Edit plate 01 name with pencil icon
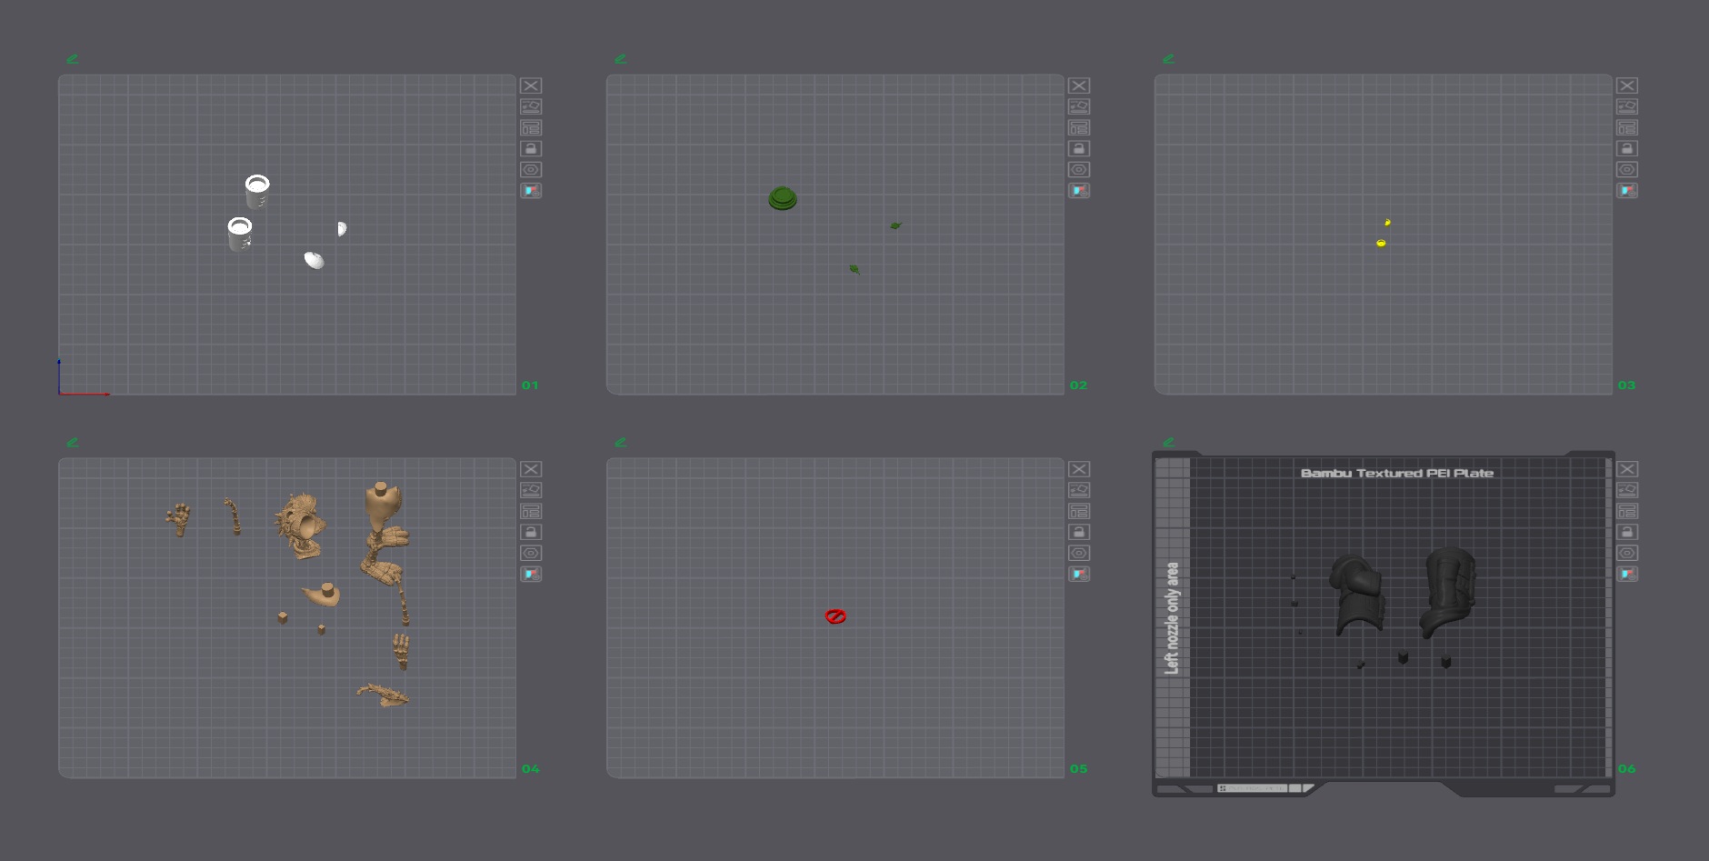The image size is (1709, 861). click(73, 59)
